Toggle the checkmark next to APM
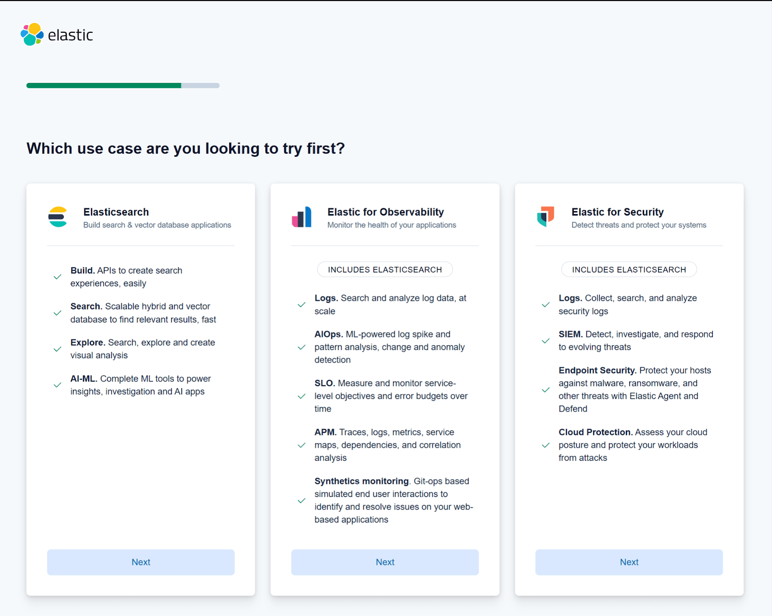Image resolution: width=772 pixels, height=616 pixels. [x=301, y=445]
